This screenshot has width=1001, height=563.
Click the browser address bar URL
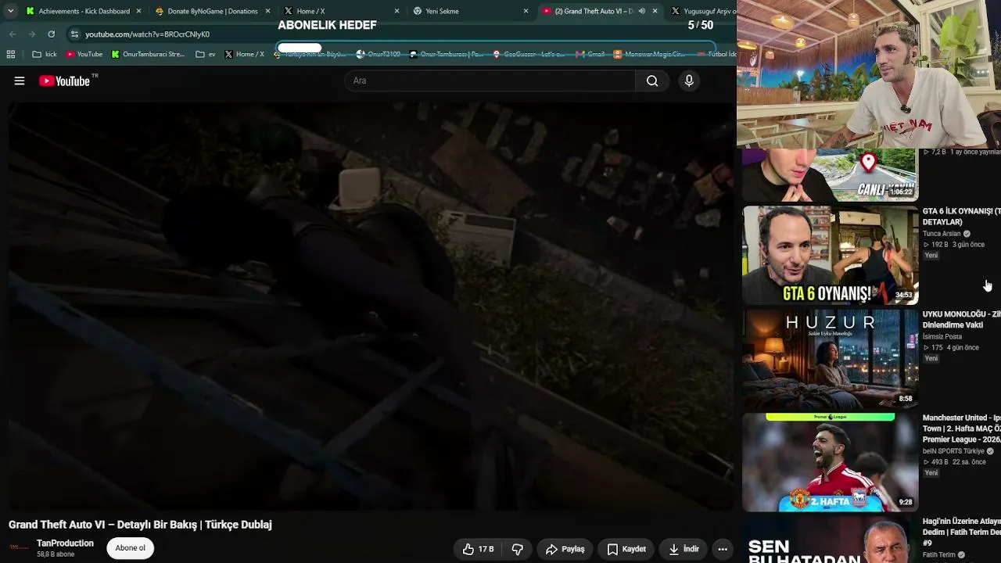(147, 34)
